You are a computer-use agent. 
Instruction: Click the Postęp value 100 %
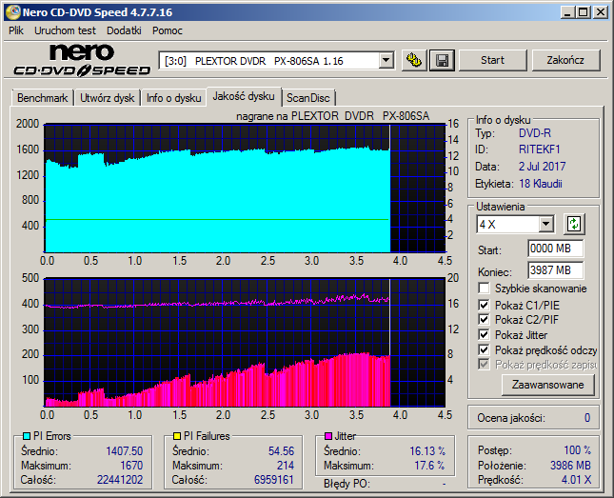(x=577, y=450)
